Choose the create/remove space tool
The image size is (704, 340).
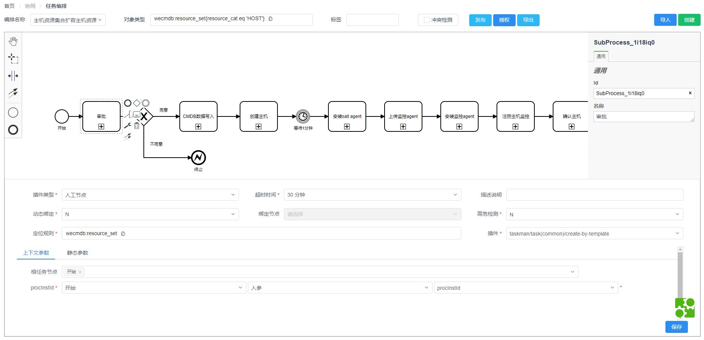click(x=13, y=76)
